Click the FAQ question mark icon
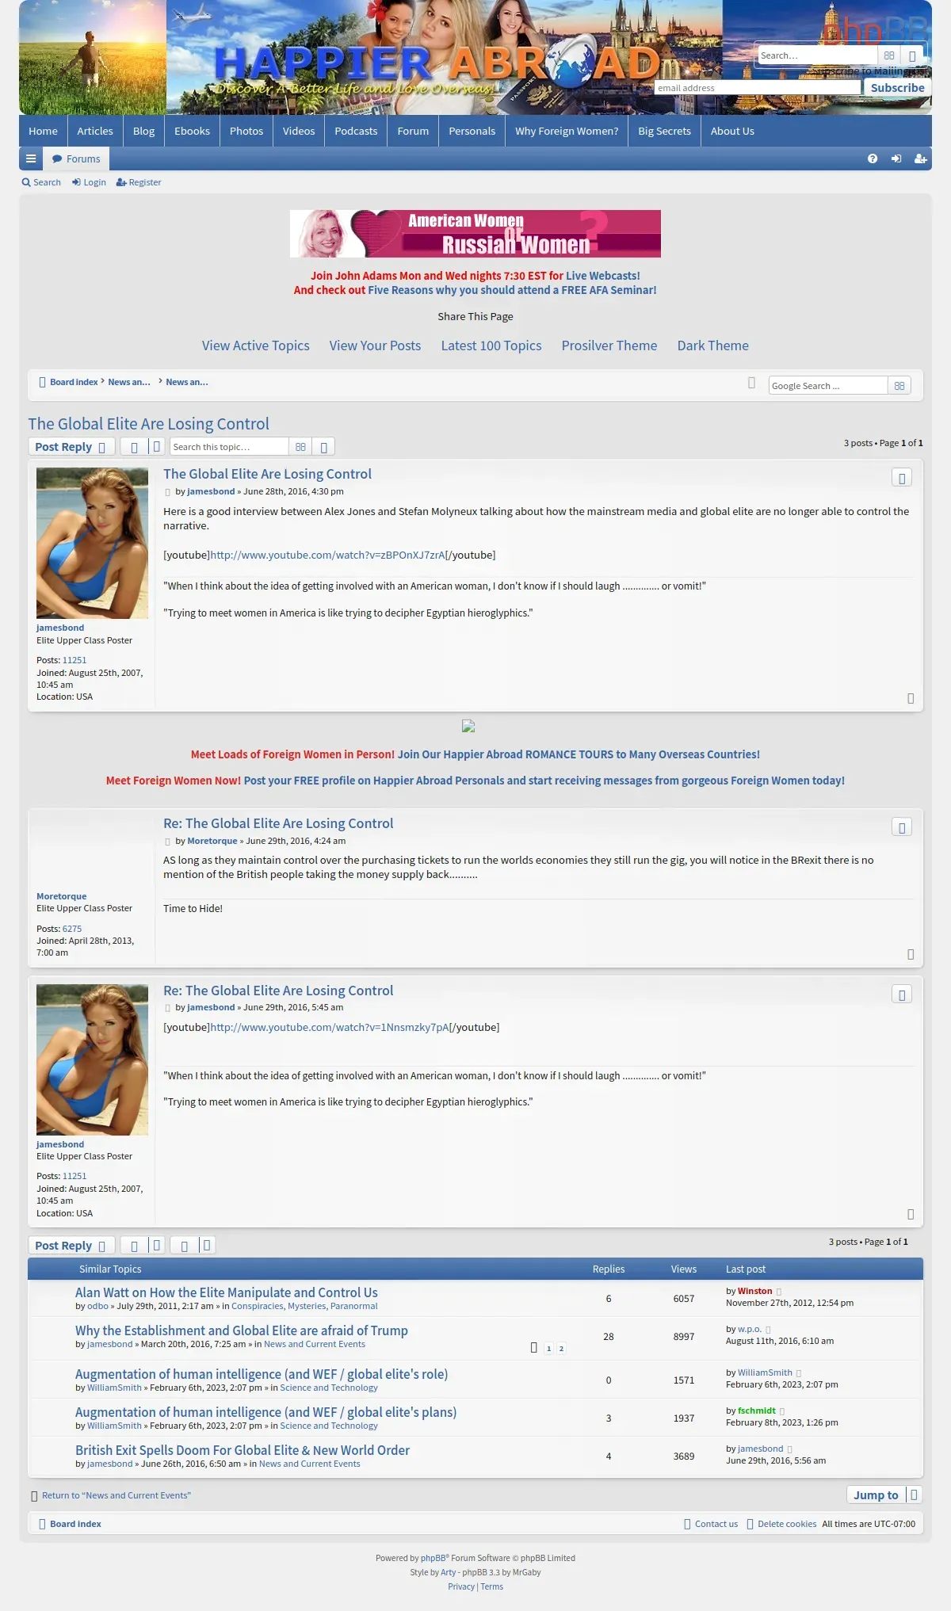 (x=873, y=158)
